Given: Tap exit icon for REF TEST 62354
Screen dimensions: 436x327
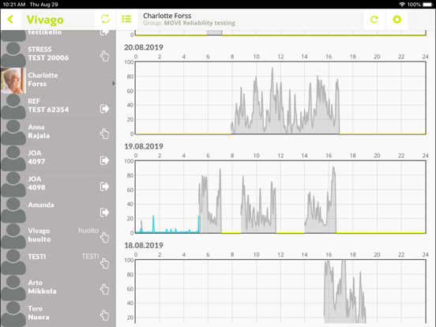Looking at the screenshot, I should click(104, 108).
